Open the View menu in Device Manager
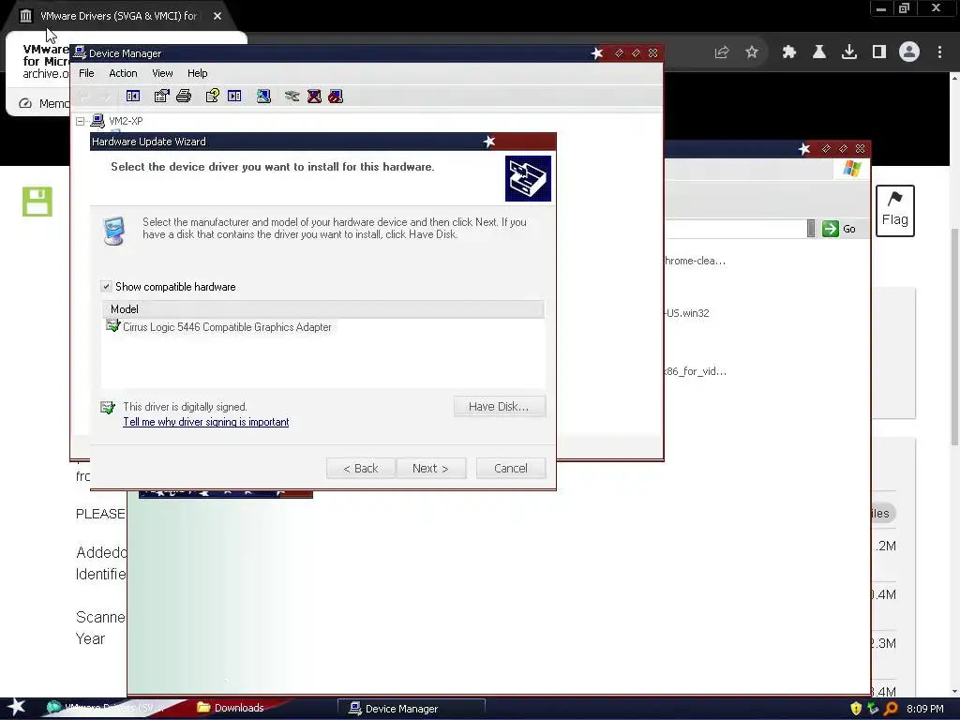Image resolution: width=960 pixels, height=720 pixels. (x=162, y=73)
